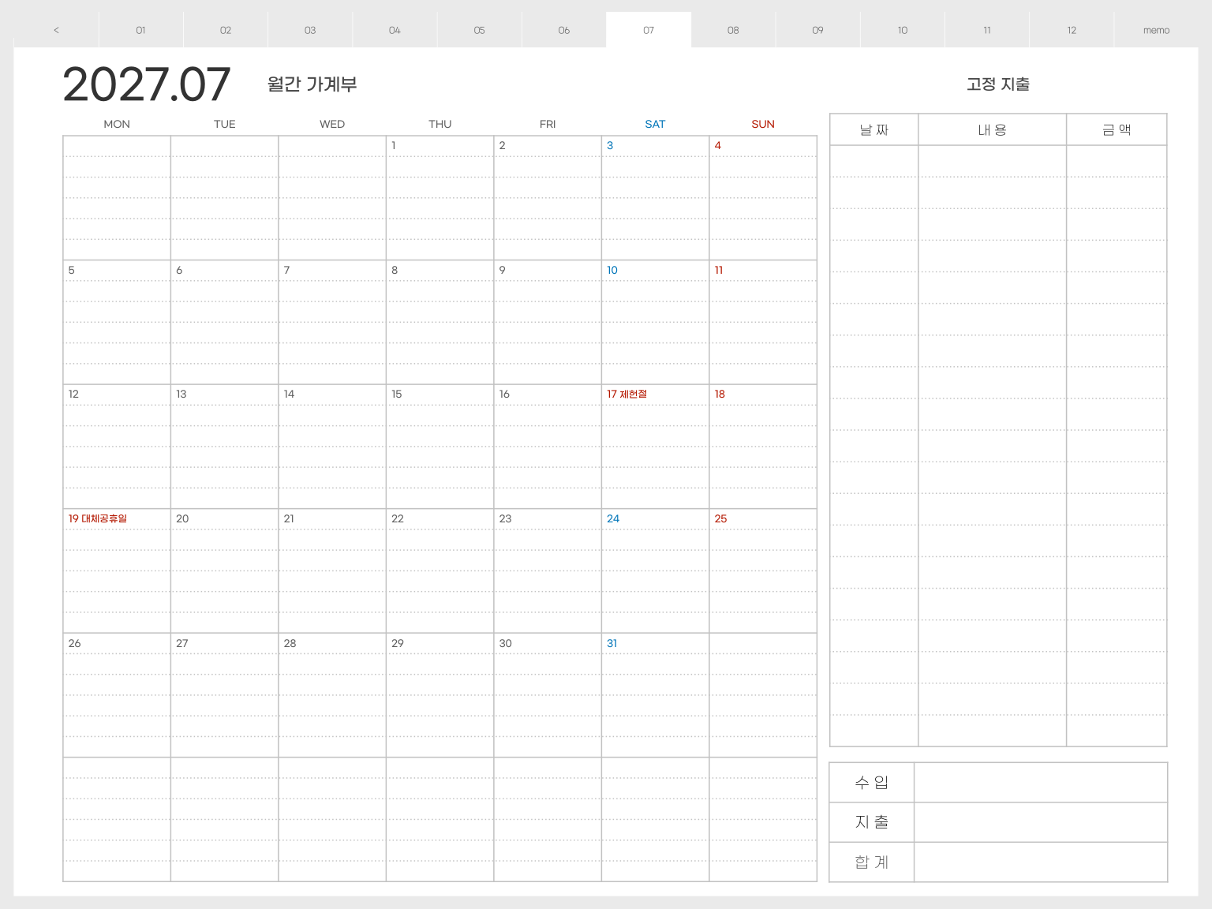Select Sunday date 4 on the calendar
This screenshot has width=1212, height=909.
point(718,145)
